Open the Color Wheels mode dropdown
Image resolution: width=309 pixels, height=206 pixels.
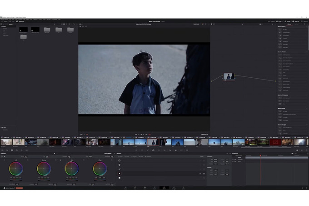coord(109,153)
